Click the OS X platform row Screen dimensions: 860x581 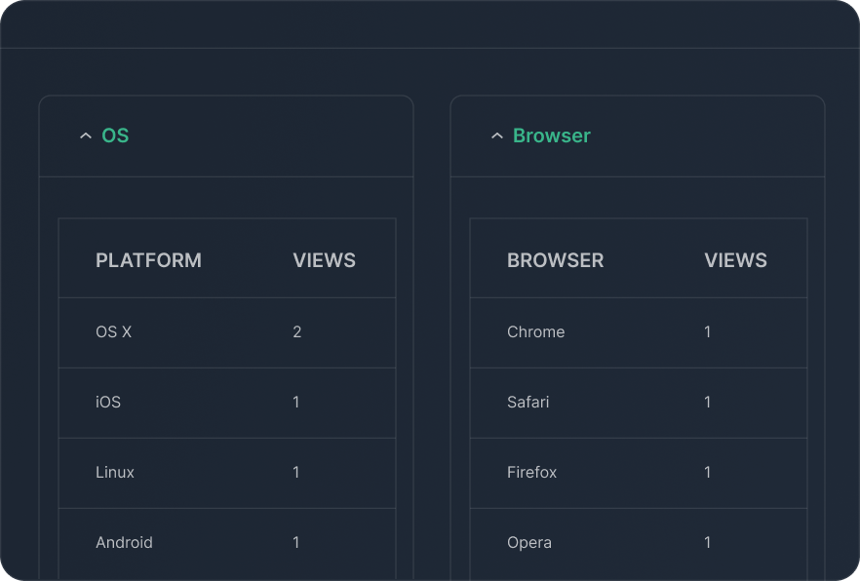(x=227, y=332)
